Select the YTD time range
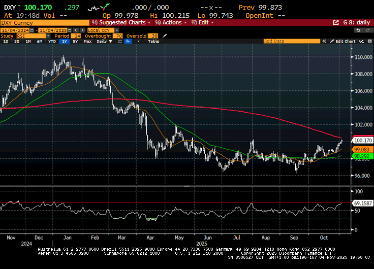The height and width of the screenshot is (269, 374). click(52, 41)
